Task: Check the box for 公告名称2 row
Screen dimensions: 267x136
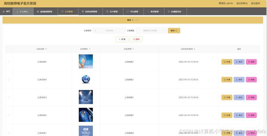Action: click(x=9, y=115)
